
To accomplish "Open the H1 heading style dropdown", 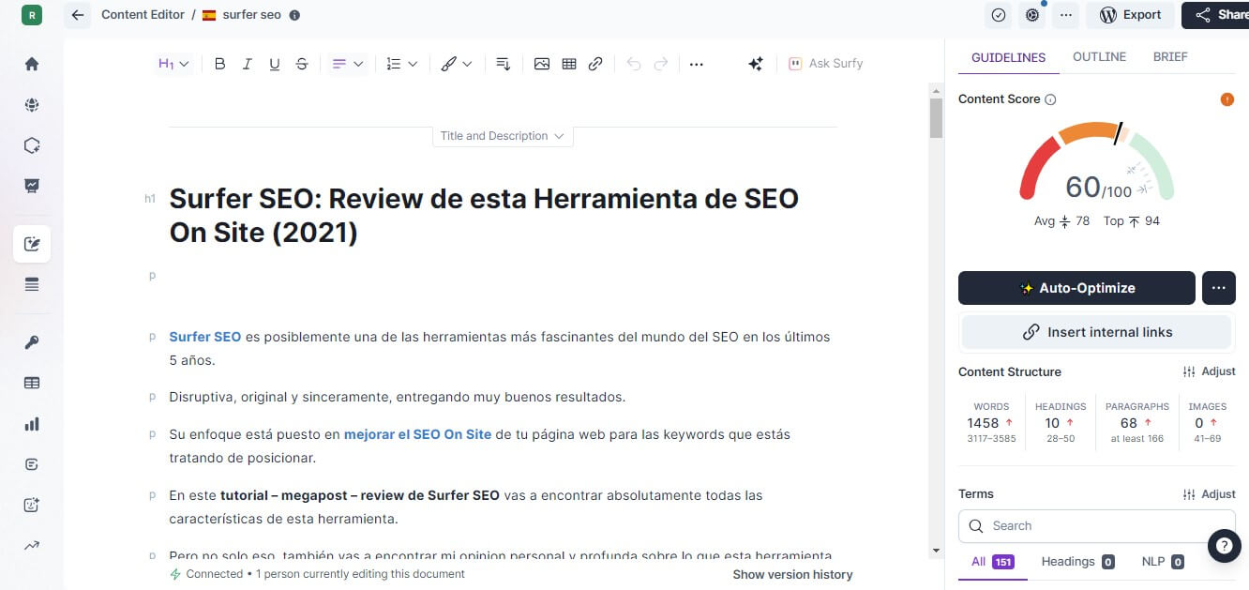I will (173, 64).
